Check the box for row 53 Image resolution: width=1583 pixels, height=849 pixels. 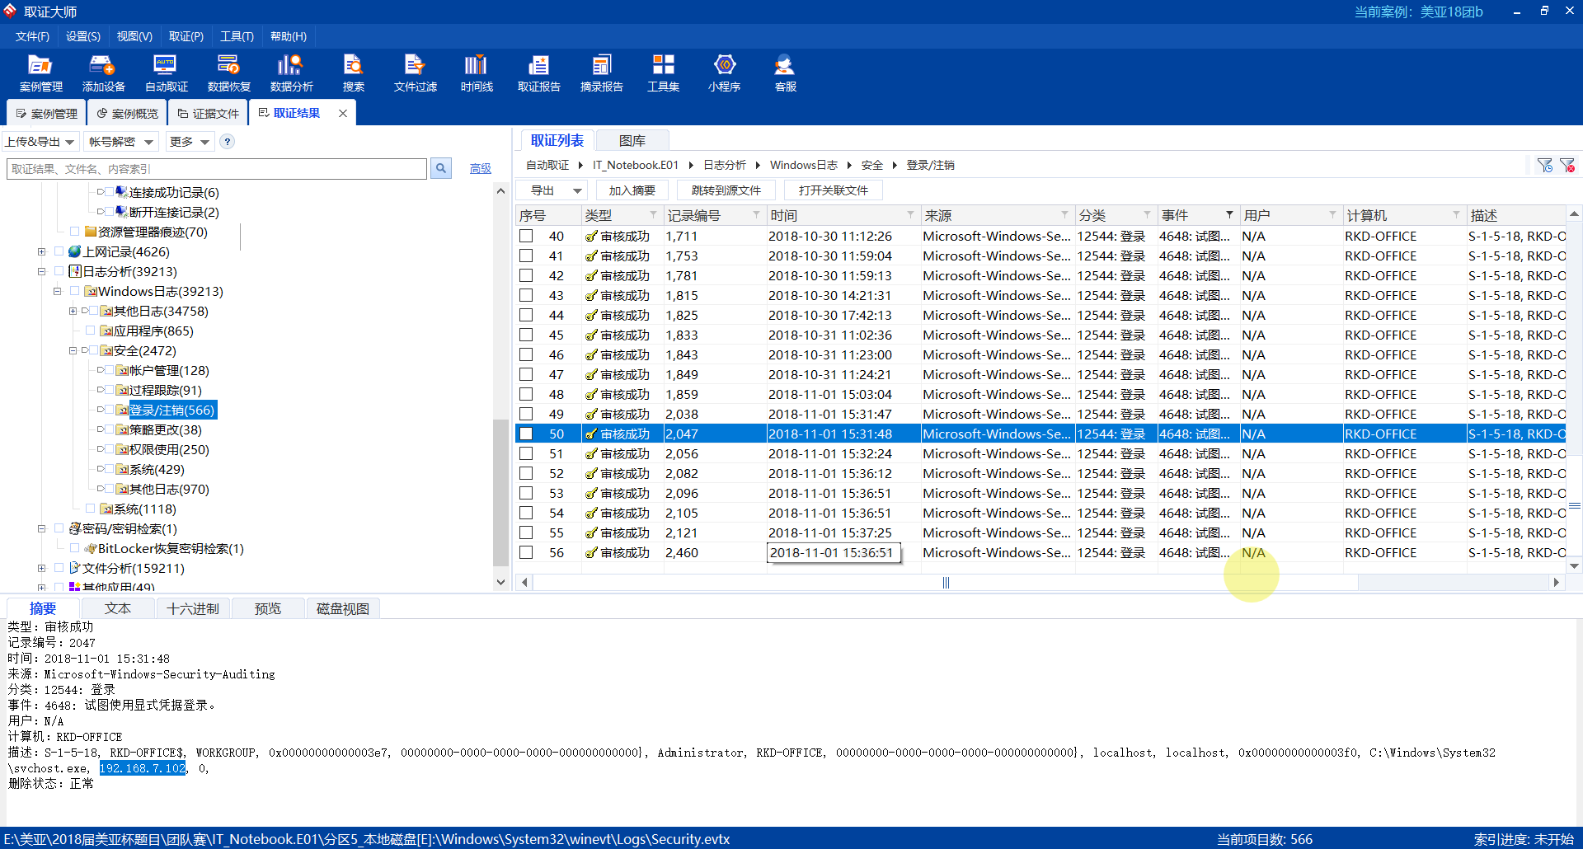(526, 493)
